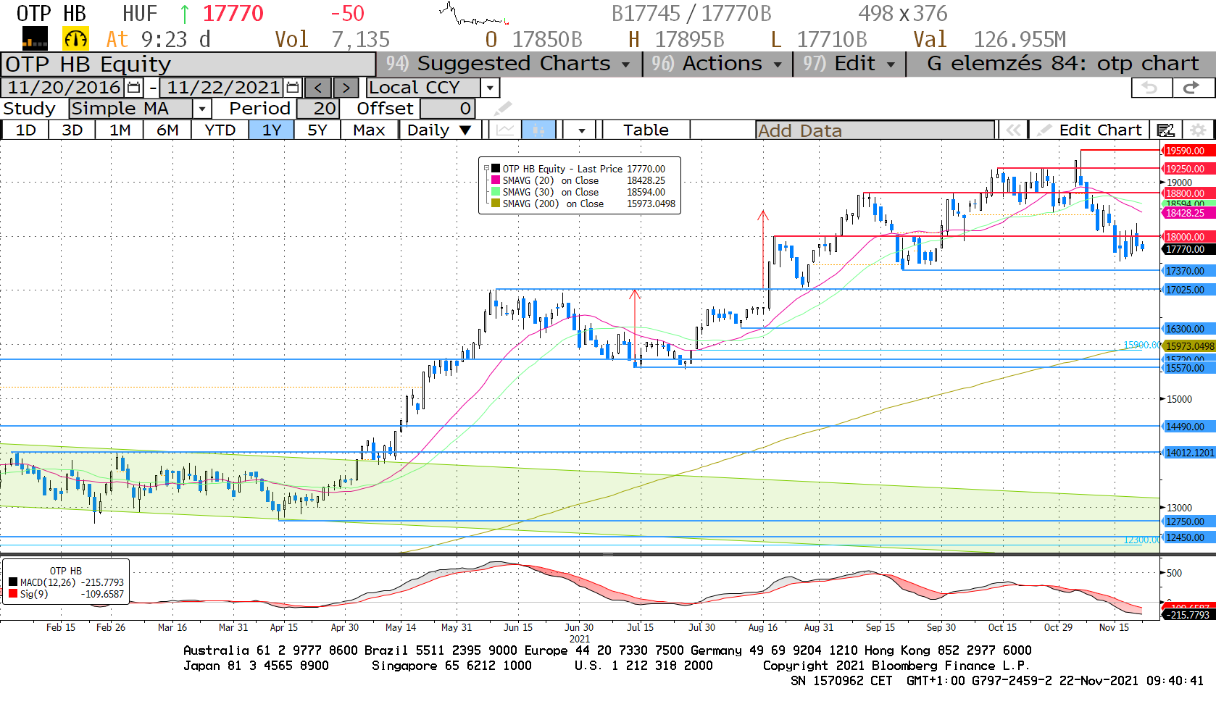This screenshot has width=1216, height=712.
Task: Click the 18000.00 red price level label
Action: pyautogui.click(x=1188, y=237)
